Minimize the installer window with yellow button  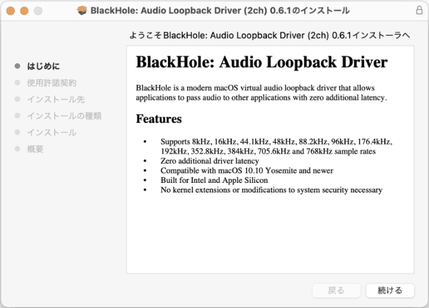24,11
